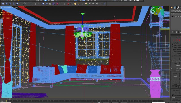Click the yellow graduation-cap toolbar icon

click(x=79, y=4)
